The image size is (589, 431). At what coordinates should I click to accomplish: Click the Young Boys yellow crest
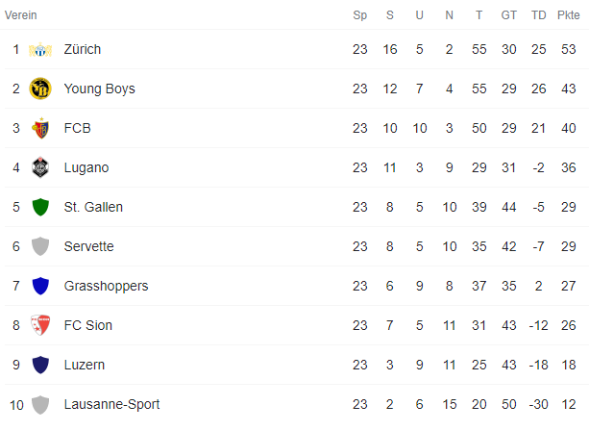pyautogui.click(x=40, y=89)
